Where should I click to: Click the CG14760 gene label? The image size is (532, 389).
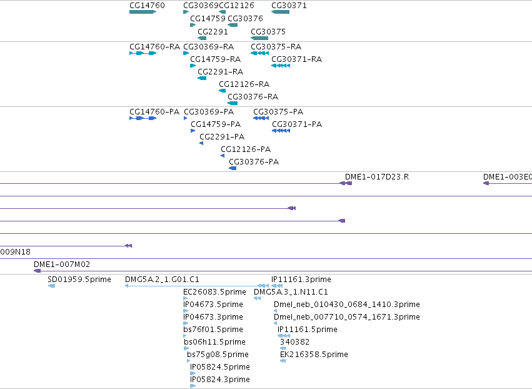click(147, 6)
